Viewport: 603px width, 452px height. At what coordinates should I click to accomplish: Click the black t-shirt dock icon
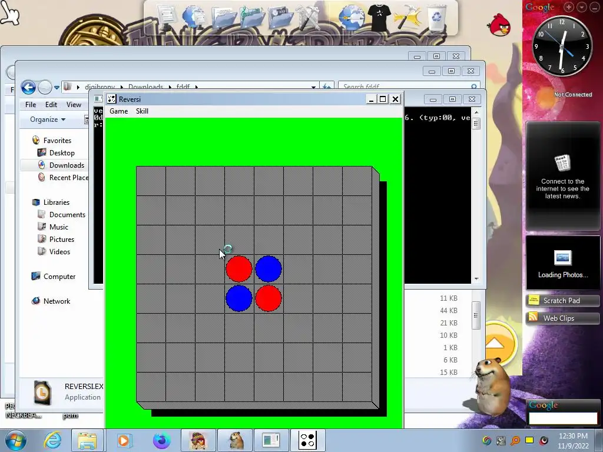[379, 17]
